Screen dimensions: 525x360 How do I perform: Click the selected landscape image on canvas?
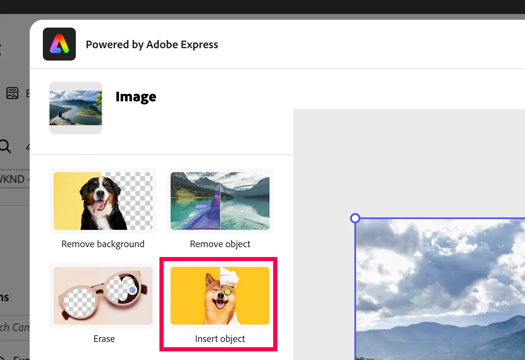pos(440,289)
